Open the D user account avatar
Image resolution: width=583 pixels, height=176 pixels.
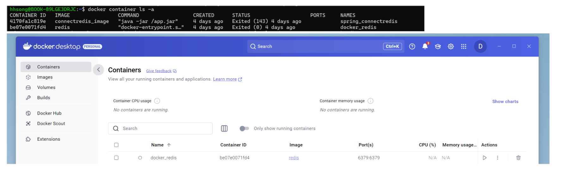[x=480, y=46]
